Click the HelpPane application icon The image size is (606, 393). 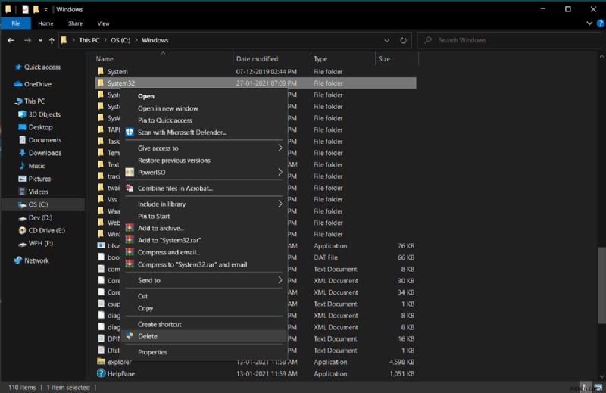tap(101, 373)
